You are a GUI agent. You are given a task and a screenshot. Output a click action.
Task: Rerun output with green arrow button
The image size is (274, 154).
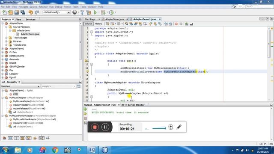86,109
